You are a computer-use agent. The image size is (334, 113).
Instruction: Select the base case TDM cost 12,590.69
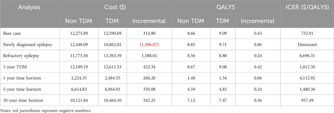(x=112, y=33)
